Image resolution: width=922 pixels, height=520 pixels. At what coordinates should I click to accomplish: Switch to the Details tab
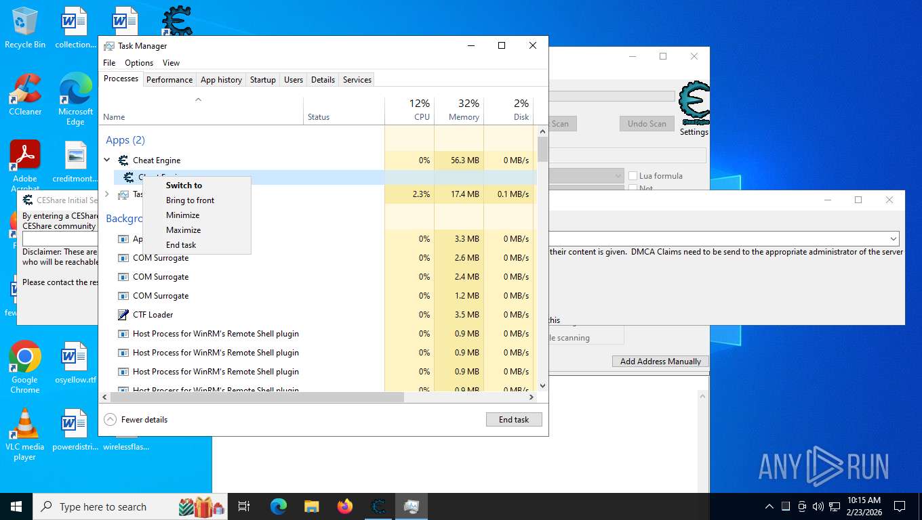click(x=323, y=80)
